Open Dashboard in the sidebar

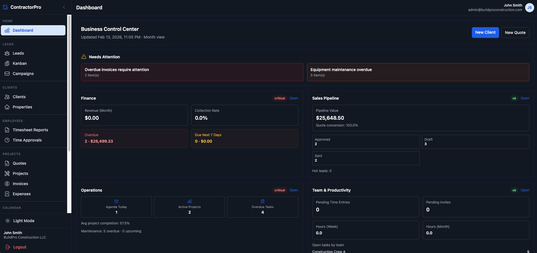pos(33,30)
